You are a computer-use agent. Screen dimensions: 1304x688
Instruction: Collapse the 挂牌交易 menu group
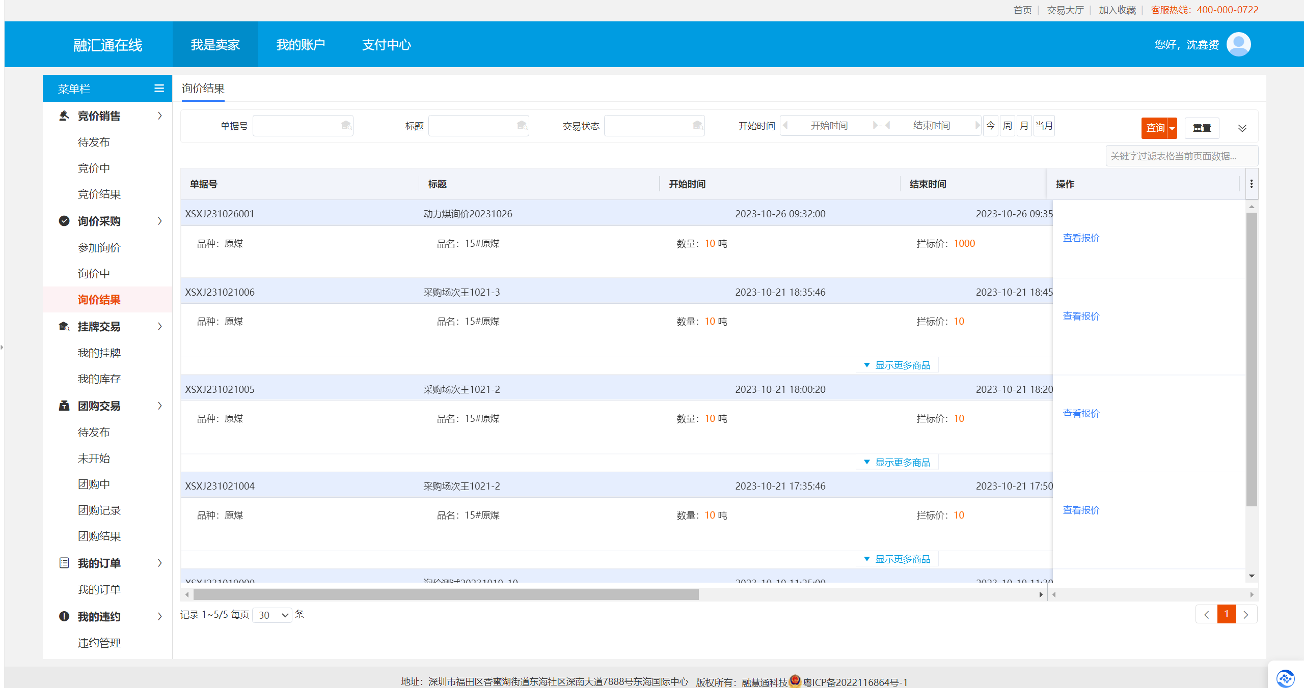pos(160,326)
